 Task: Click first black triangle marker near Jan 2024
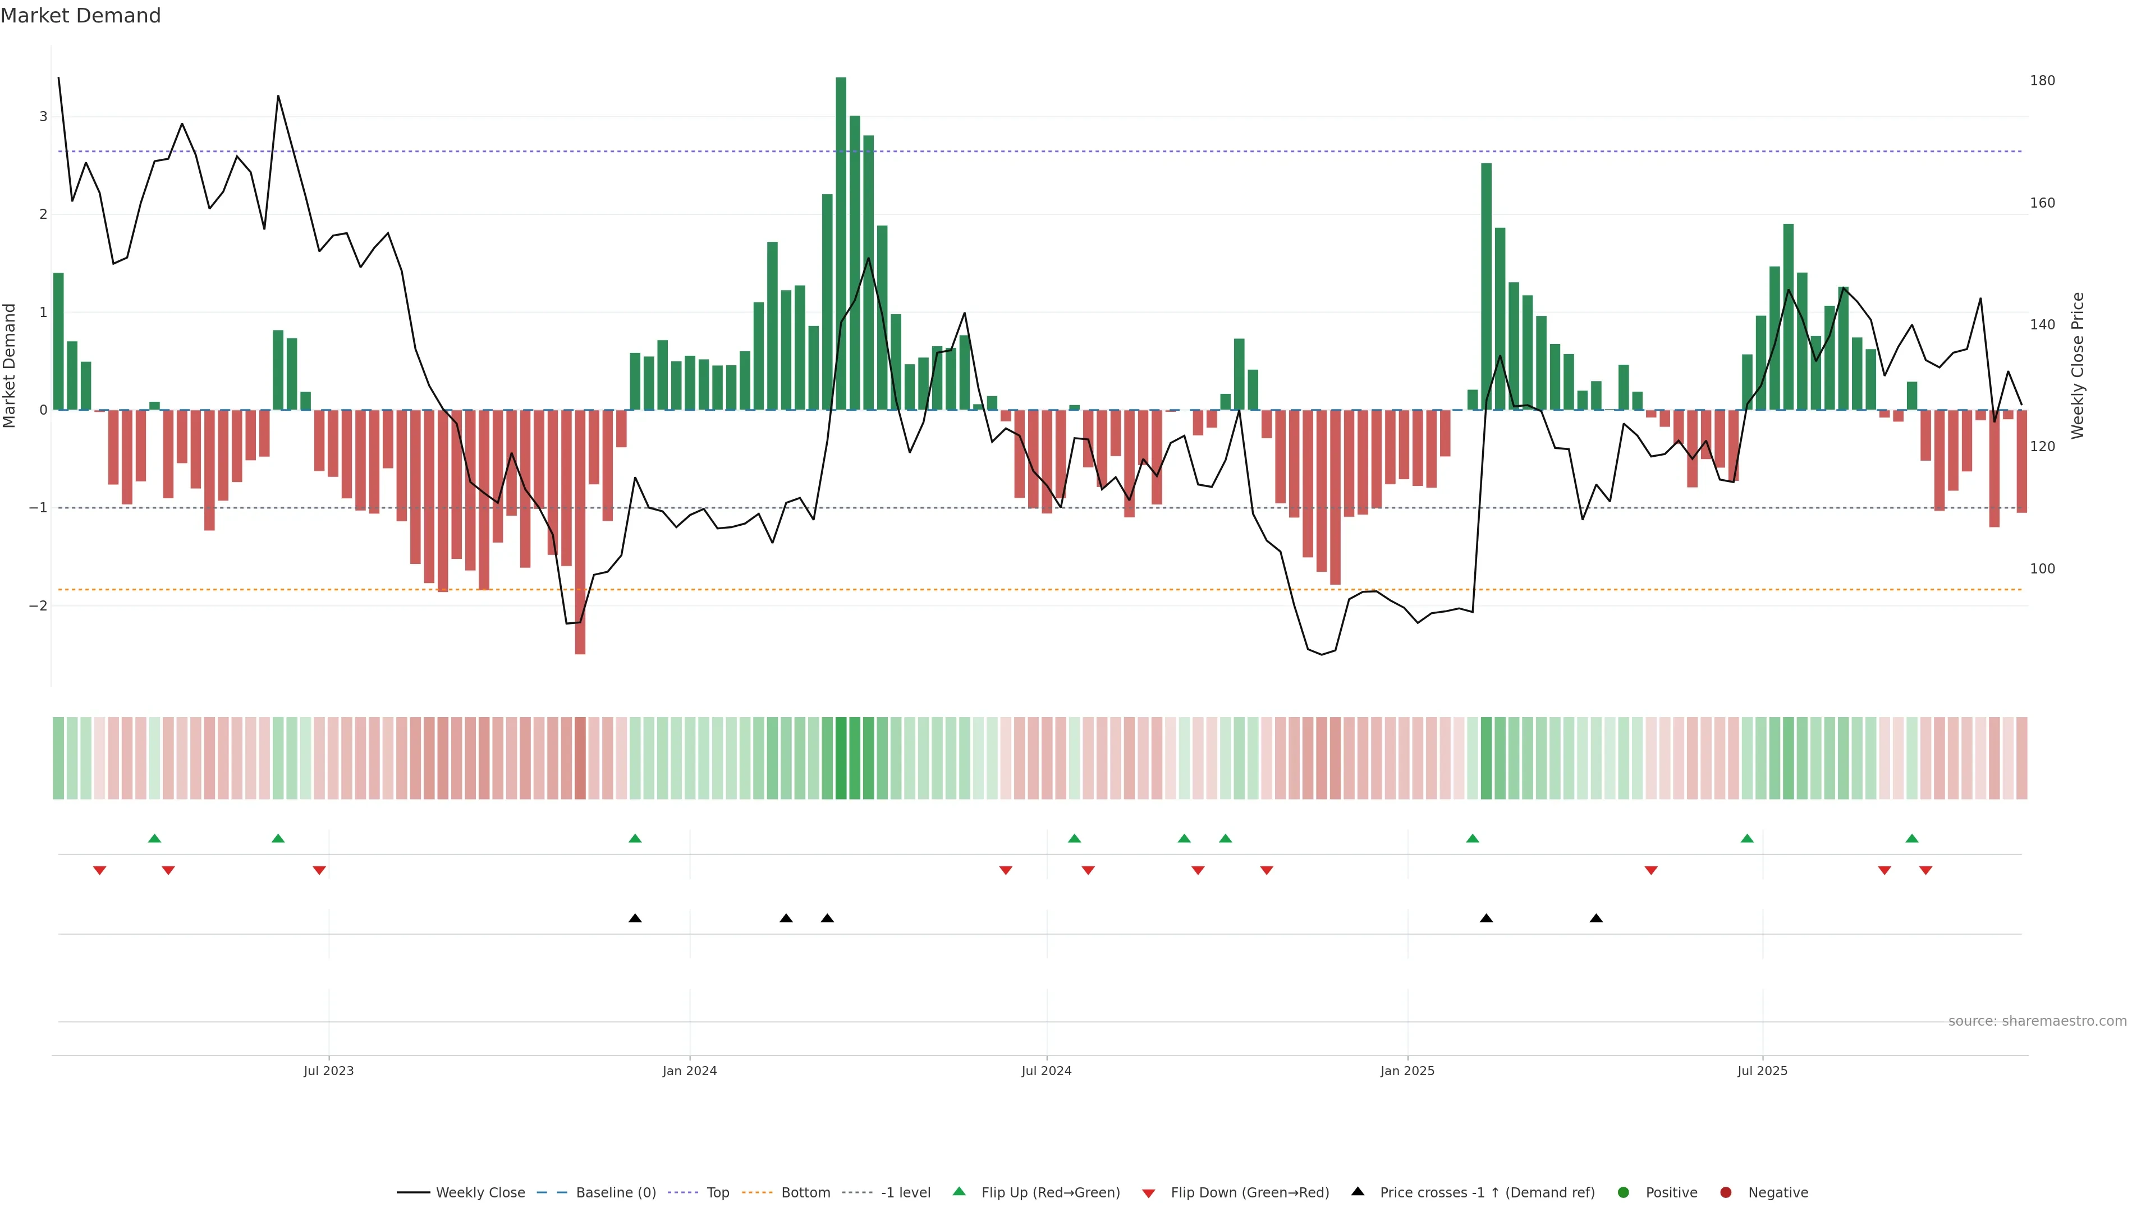635,919
